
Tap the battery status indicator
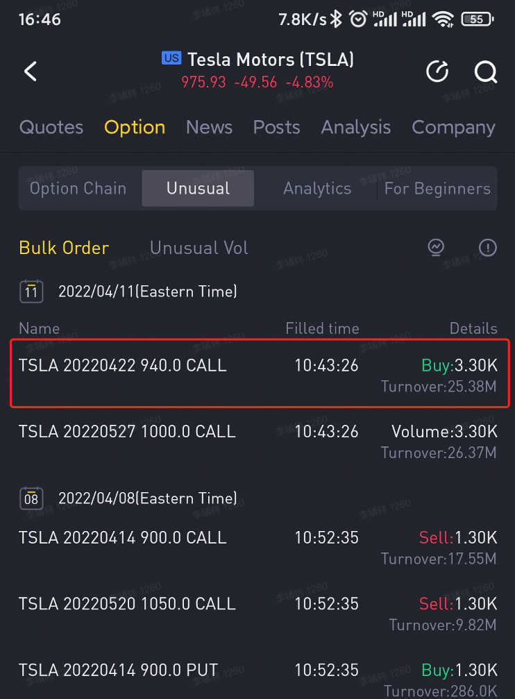click(476, 19)
